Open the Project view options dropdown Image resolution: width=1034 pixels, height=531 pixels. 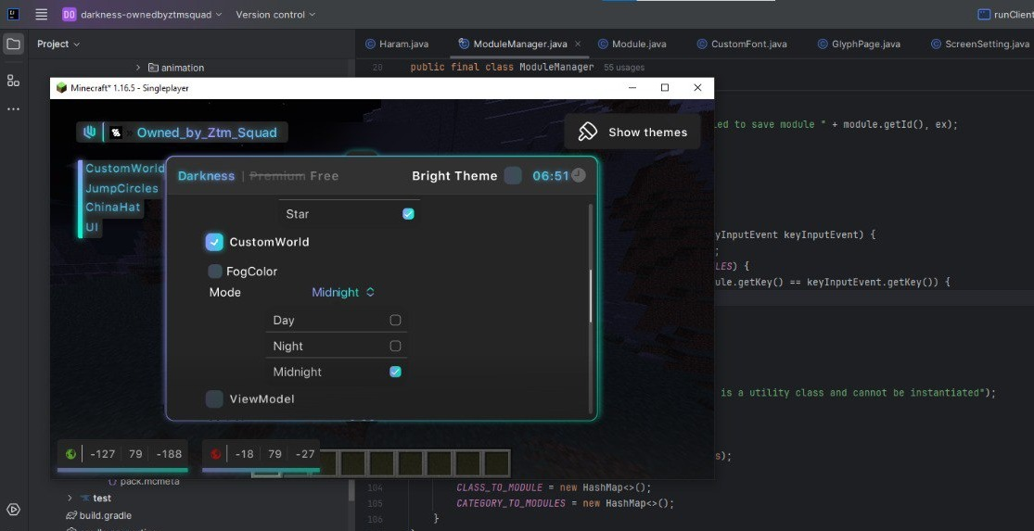(58, 44)
